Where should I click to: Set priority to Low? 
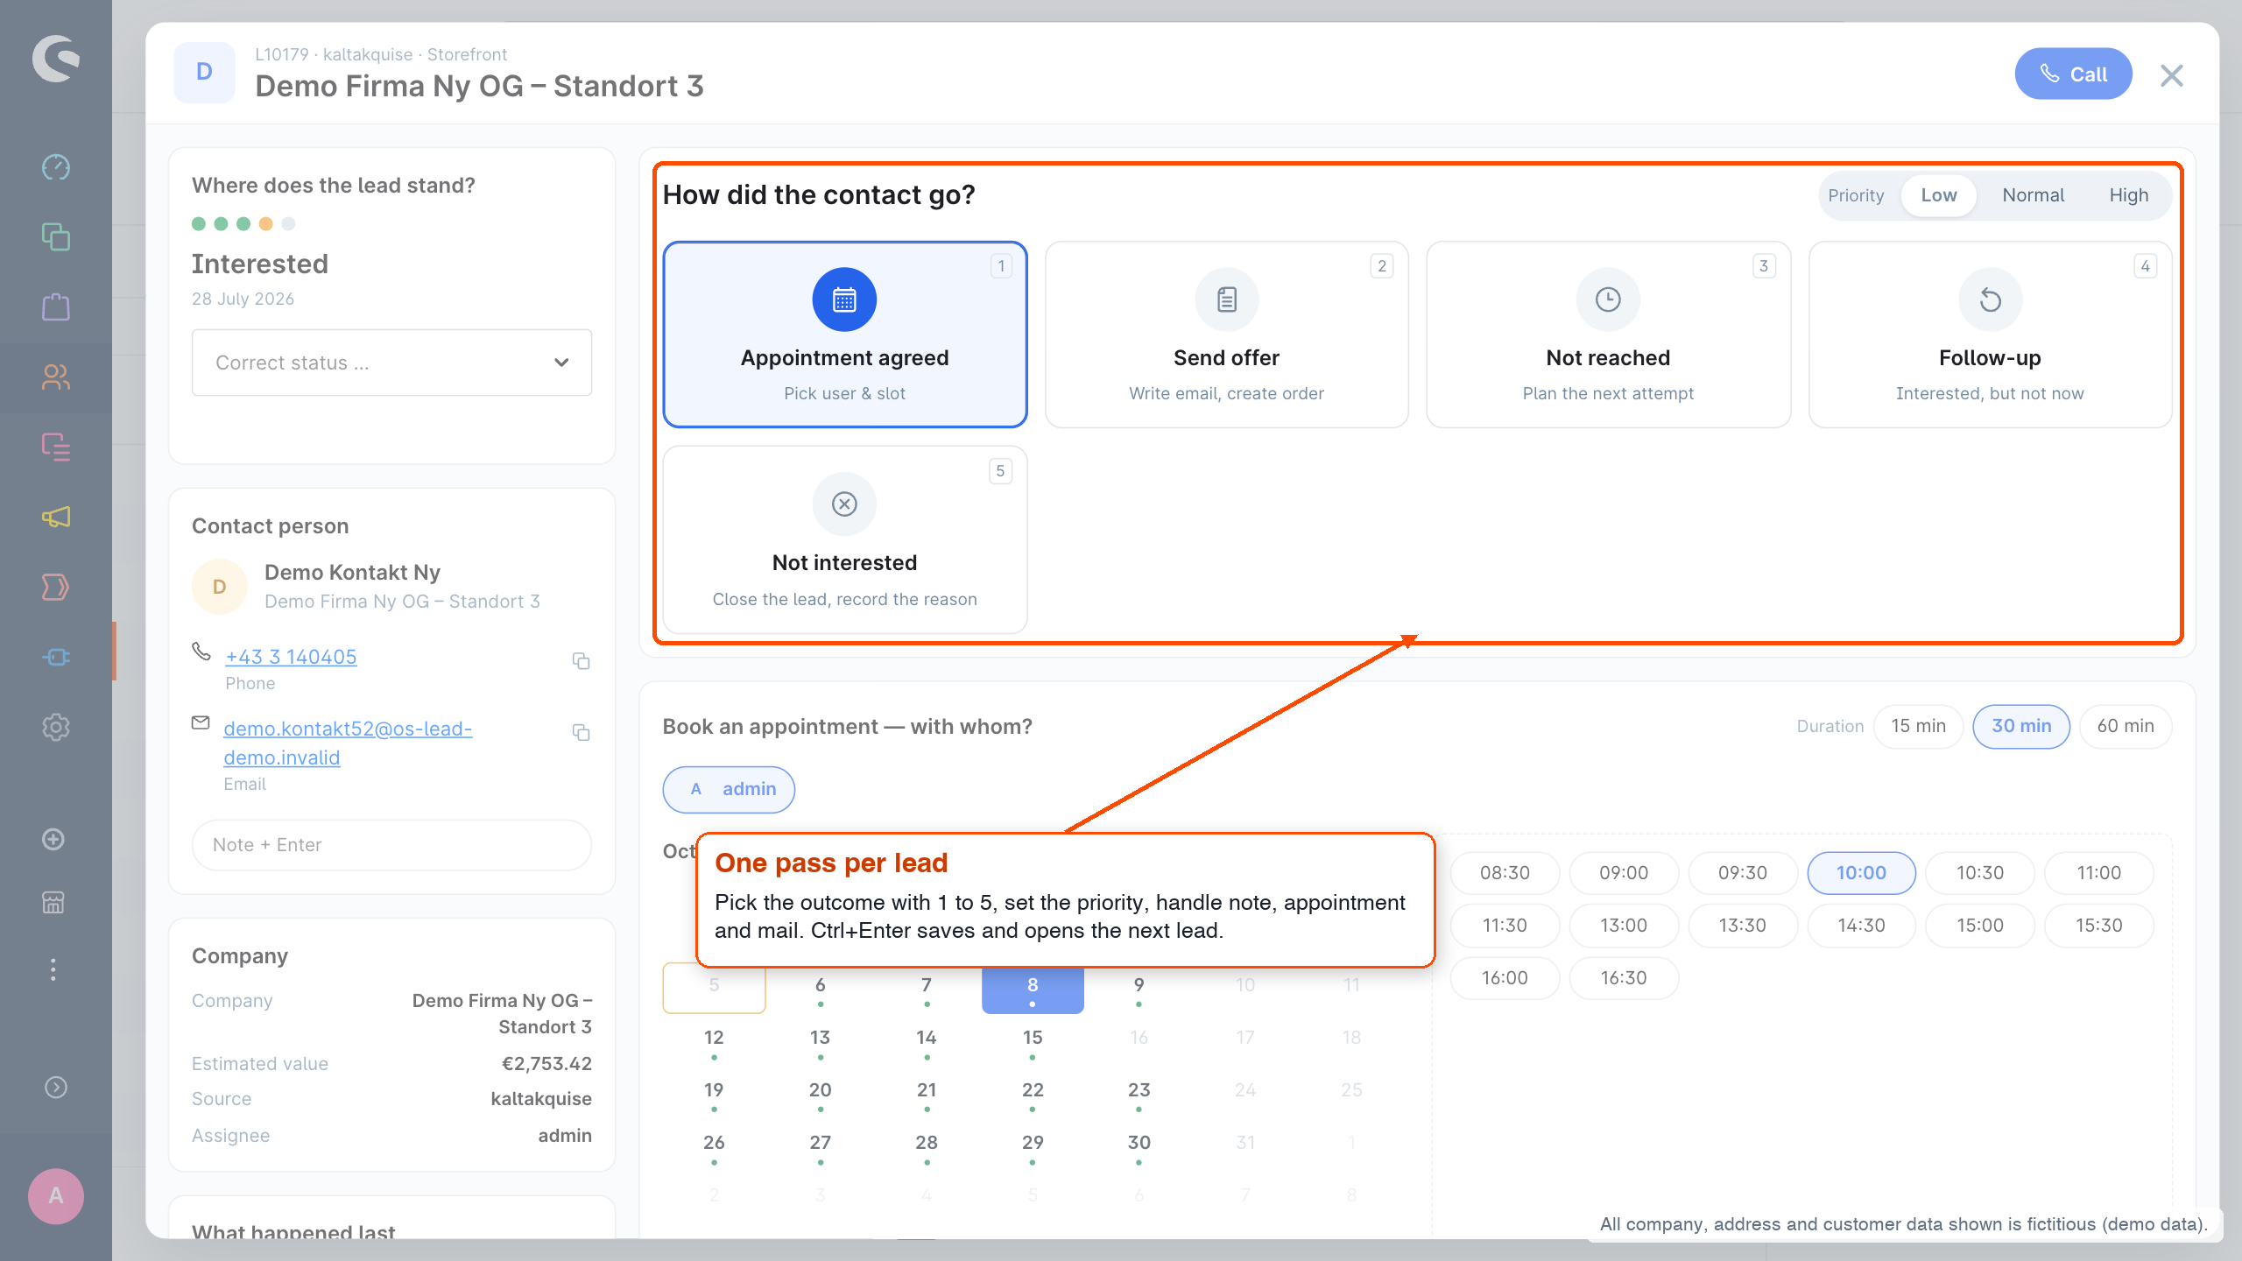tap(1938, 195)
